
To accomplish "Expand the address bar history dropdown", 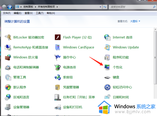I will coord(100,7).
